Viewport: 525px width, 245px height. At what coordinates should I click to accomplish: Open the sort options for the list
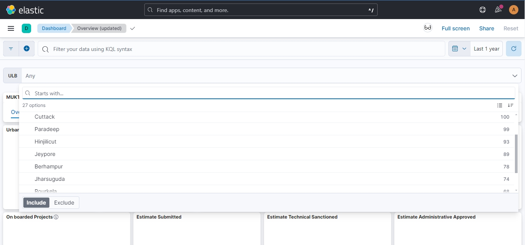click(x=511, y=105)
